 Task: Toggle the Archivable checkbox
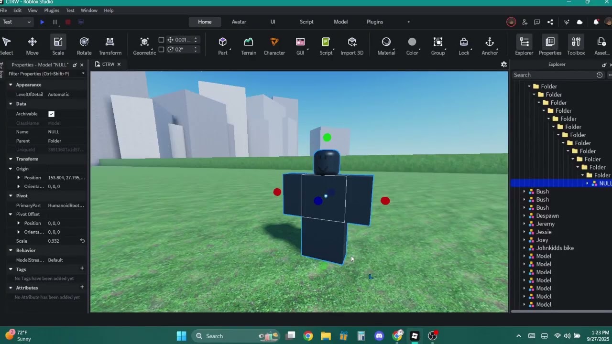[51, 114]
